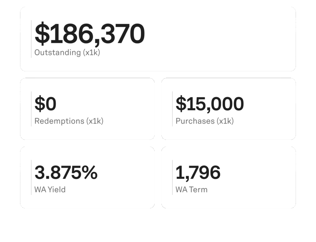Select the WA Term label
The width and height of the screenshot is (316, 242).
(x=191, y=190)
